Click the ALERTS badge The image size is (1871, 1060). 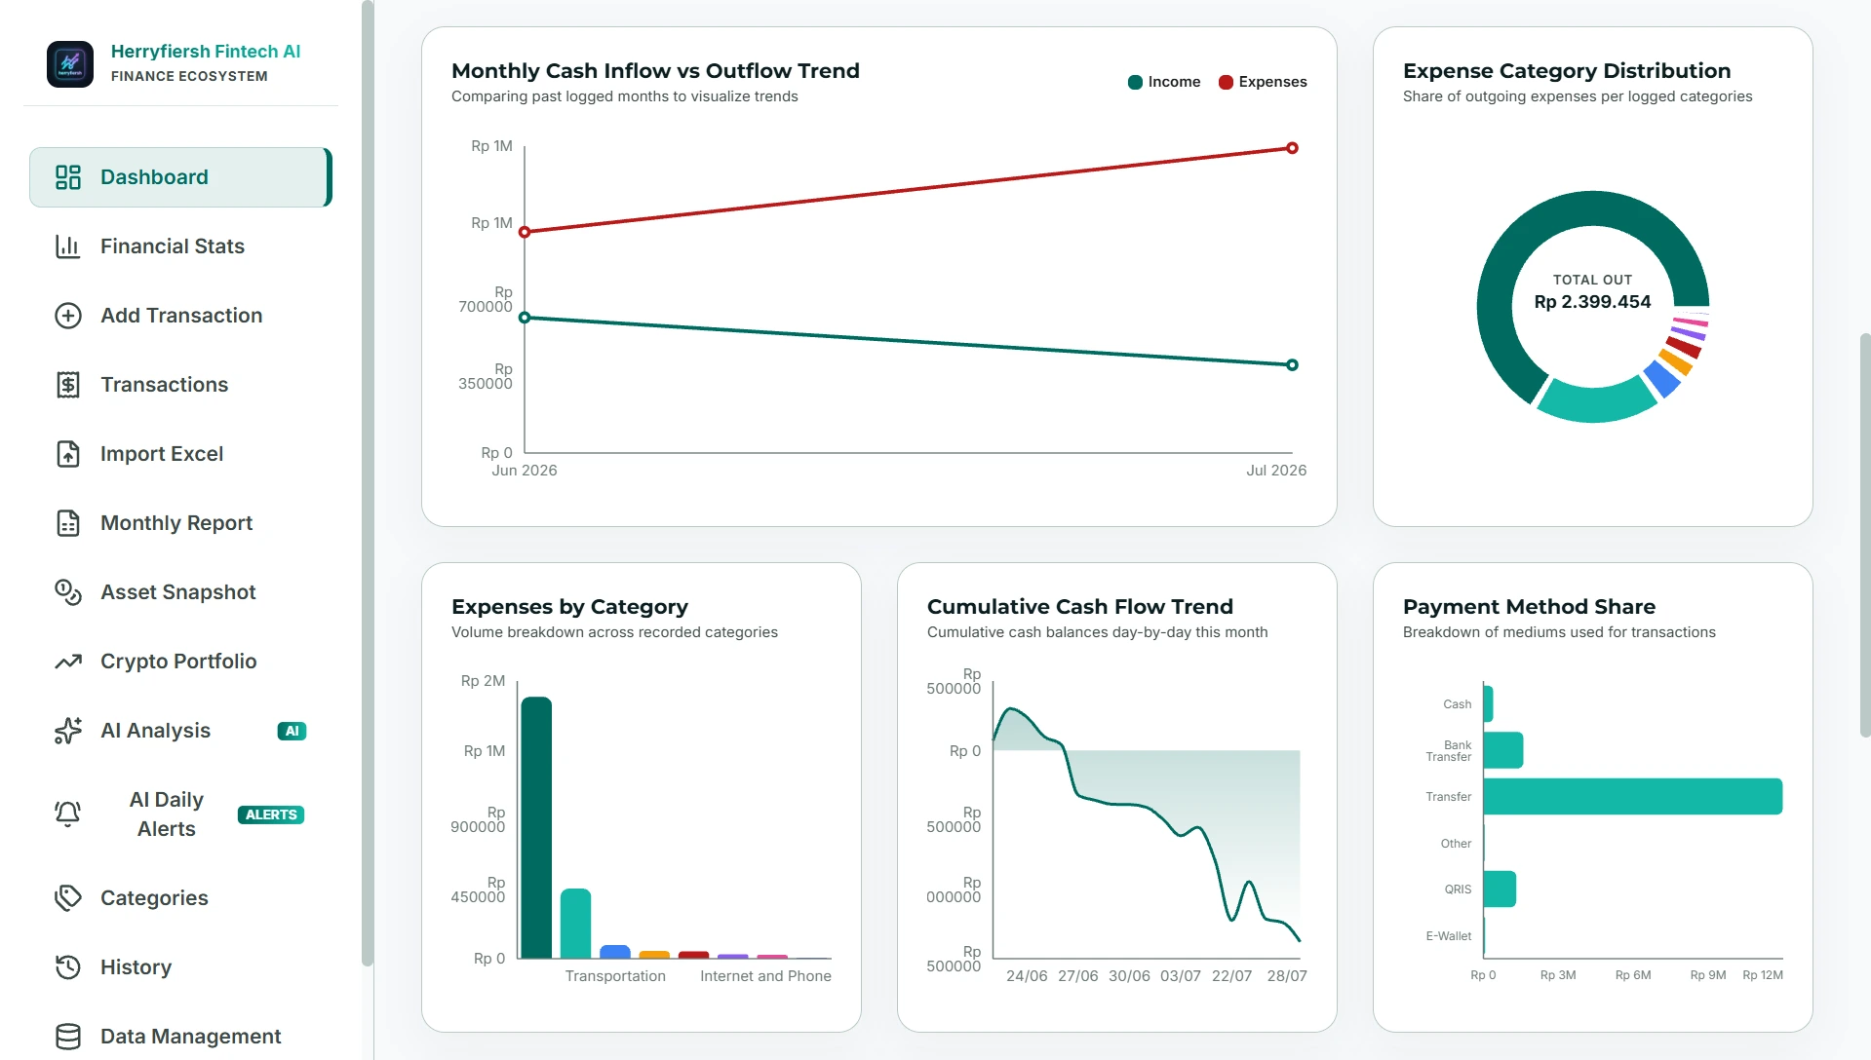(271, 814)
